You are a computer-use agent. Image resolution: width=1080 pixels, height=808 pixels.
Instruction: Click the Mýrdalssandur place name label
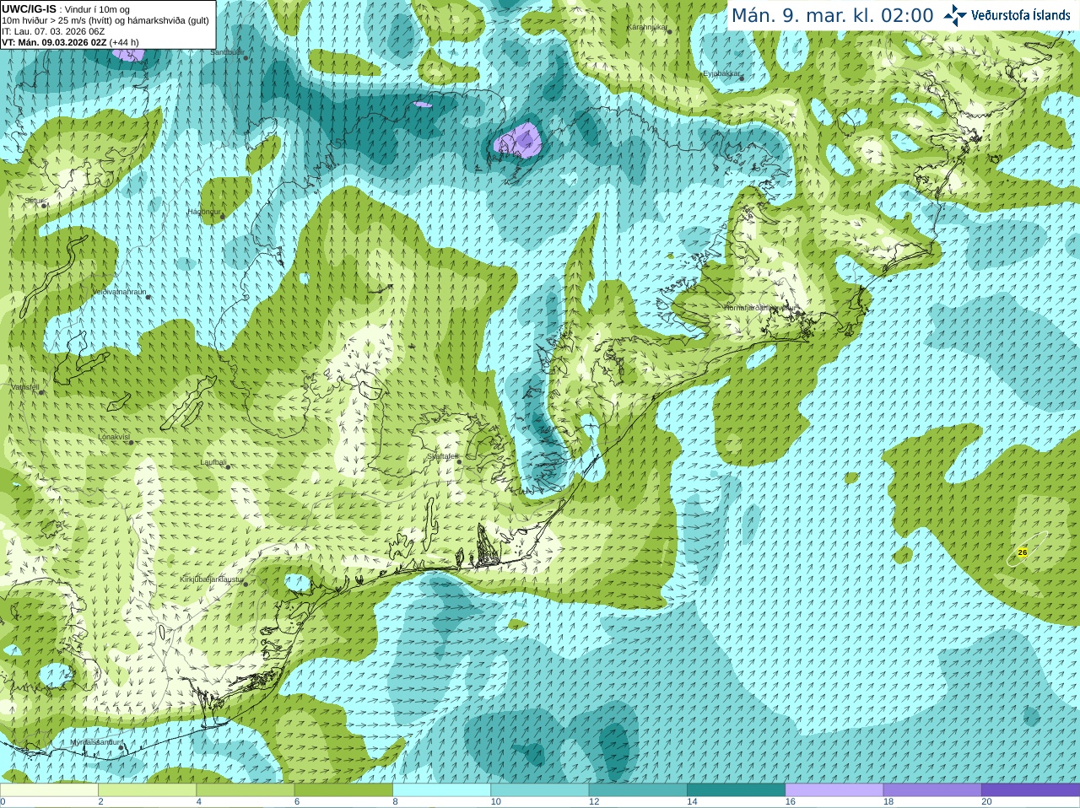click(x=95, y=742)
